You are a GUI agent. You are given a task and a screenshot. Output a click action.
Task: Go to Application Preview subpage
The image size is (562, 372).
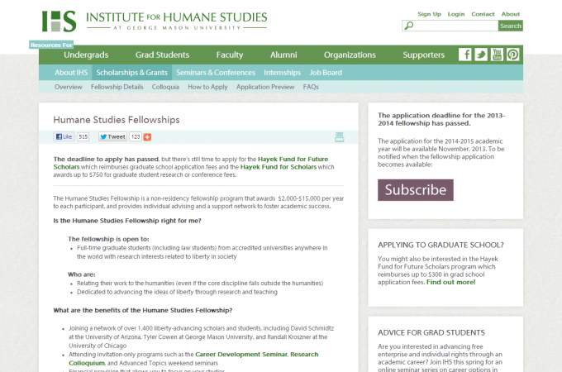(265, 87)
